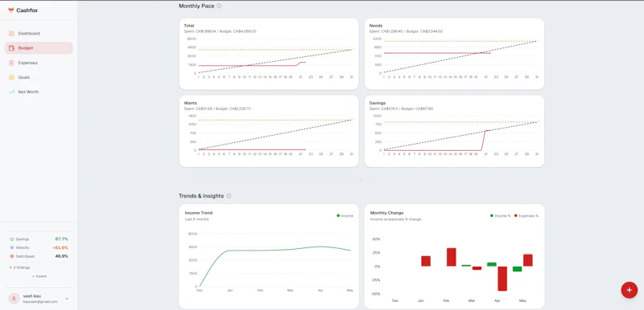Click the Savings pace chart title

point(378,103)
